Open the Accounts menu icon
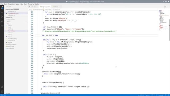Viewport: 170px width, 96px height. click(2, 87)
